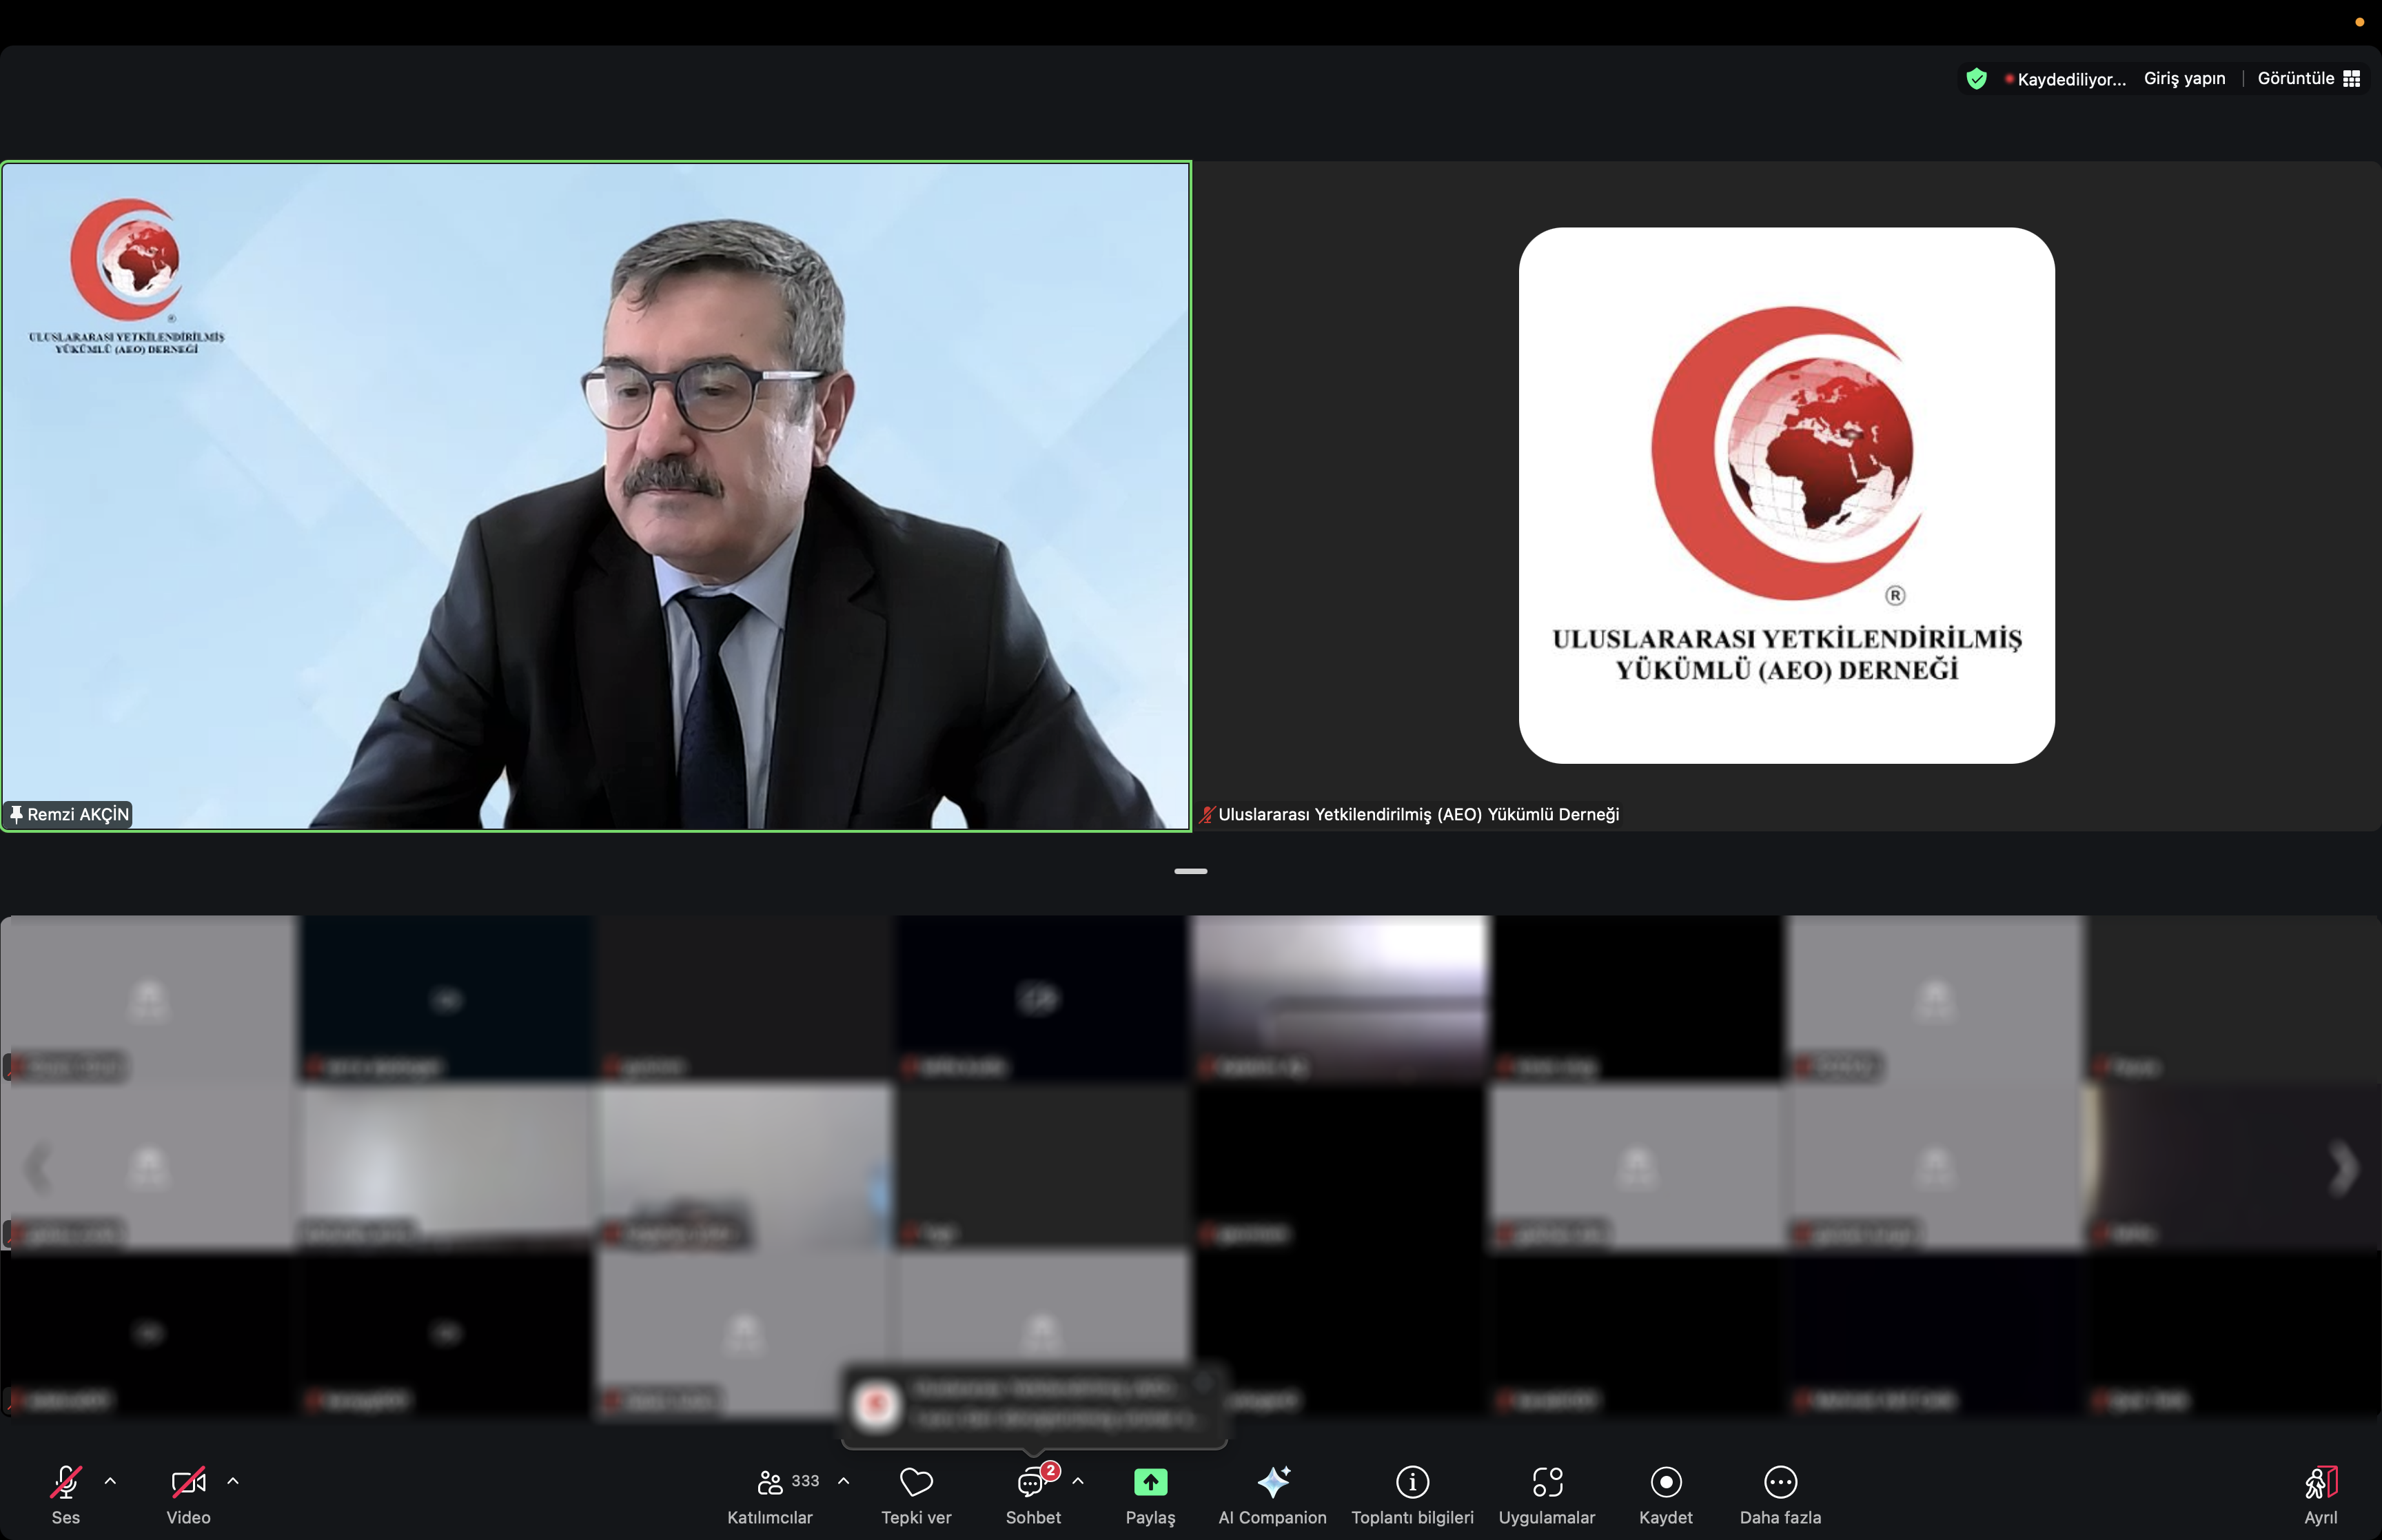
Task: Click green encryption shield icon
Action: (1976, 78)
